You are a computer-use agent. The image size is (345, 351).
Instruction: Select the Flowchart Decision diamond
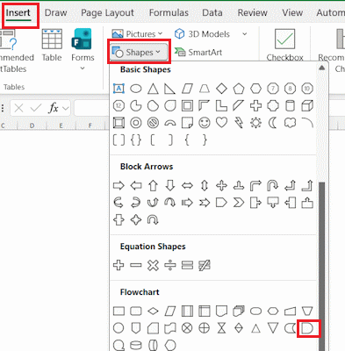(x=153, y=311)
